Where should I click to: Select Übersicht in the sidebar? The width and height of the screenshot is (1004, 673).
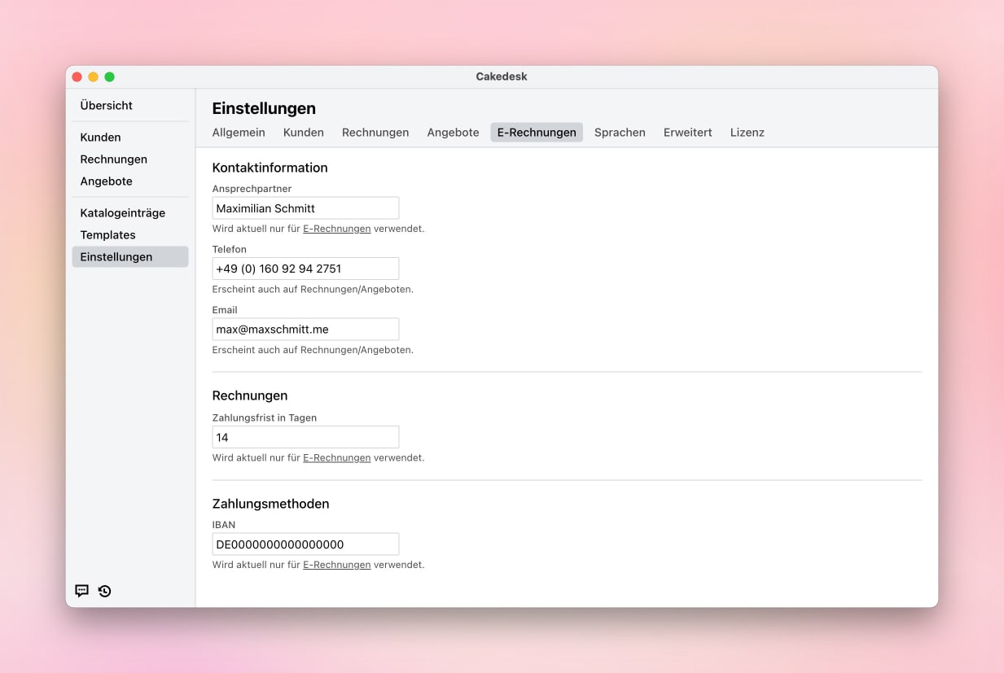107,106
